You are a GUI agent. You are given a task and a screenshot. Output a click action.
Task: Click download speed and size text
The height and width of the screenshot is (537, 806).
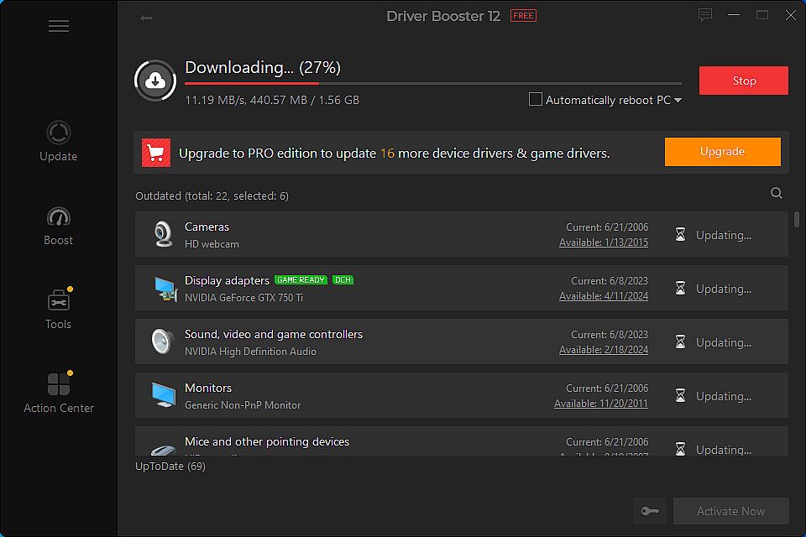[272, 100]
